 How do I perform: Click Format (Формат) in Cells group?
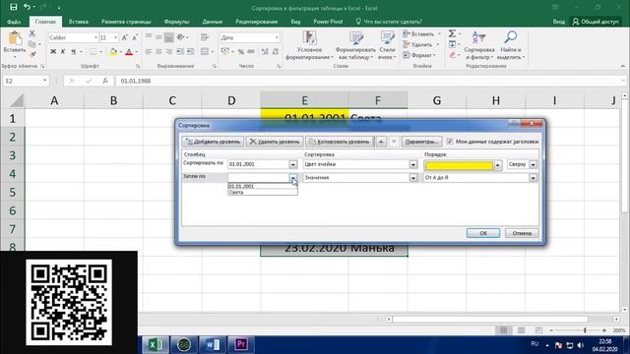pyautogui.click(x=420, y=55)
